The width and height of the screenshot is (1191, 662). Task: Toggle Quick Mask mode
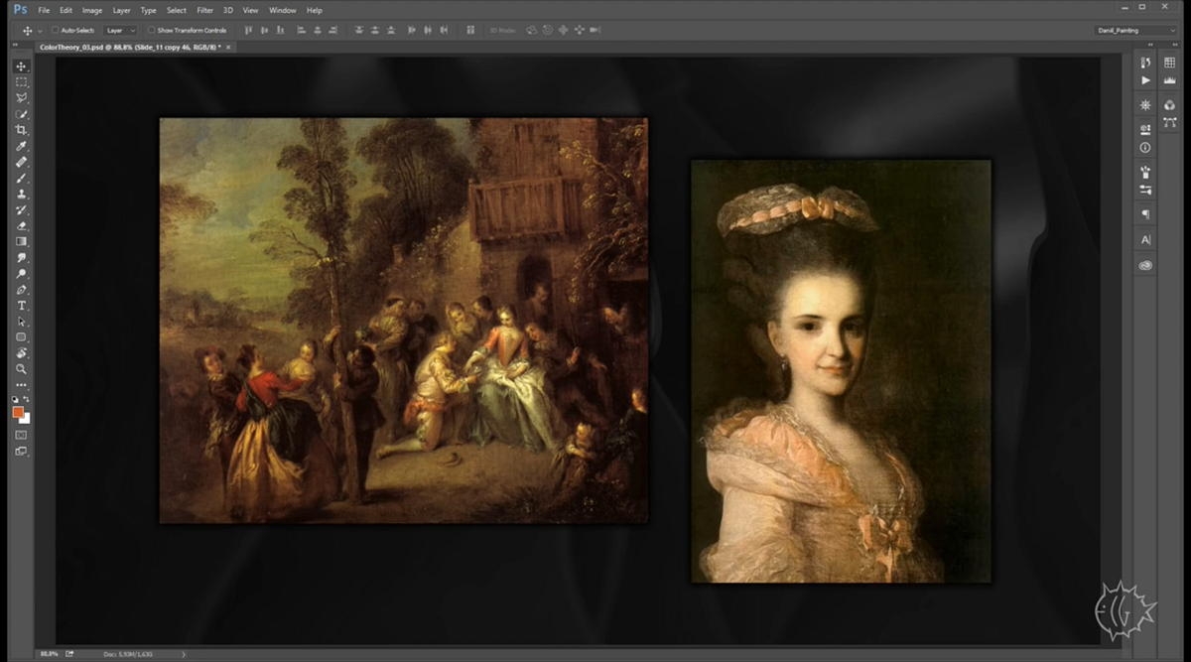21,435
